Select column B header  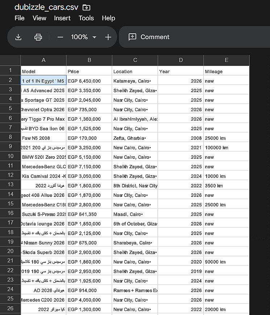tap(89, 60)
